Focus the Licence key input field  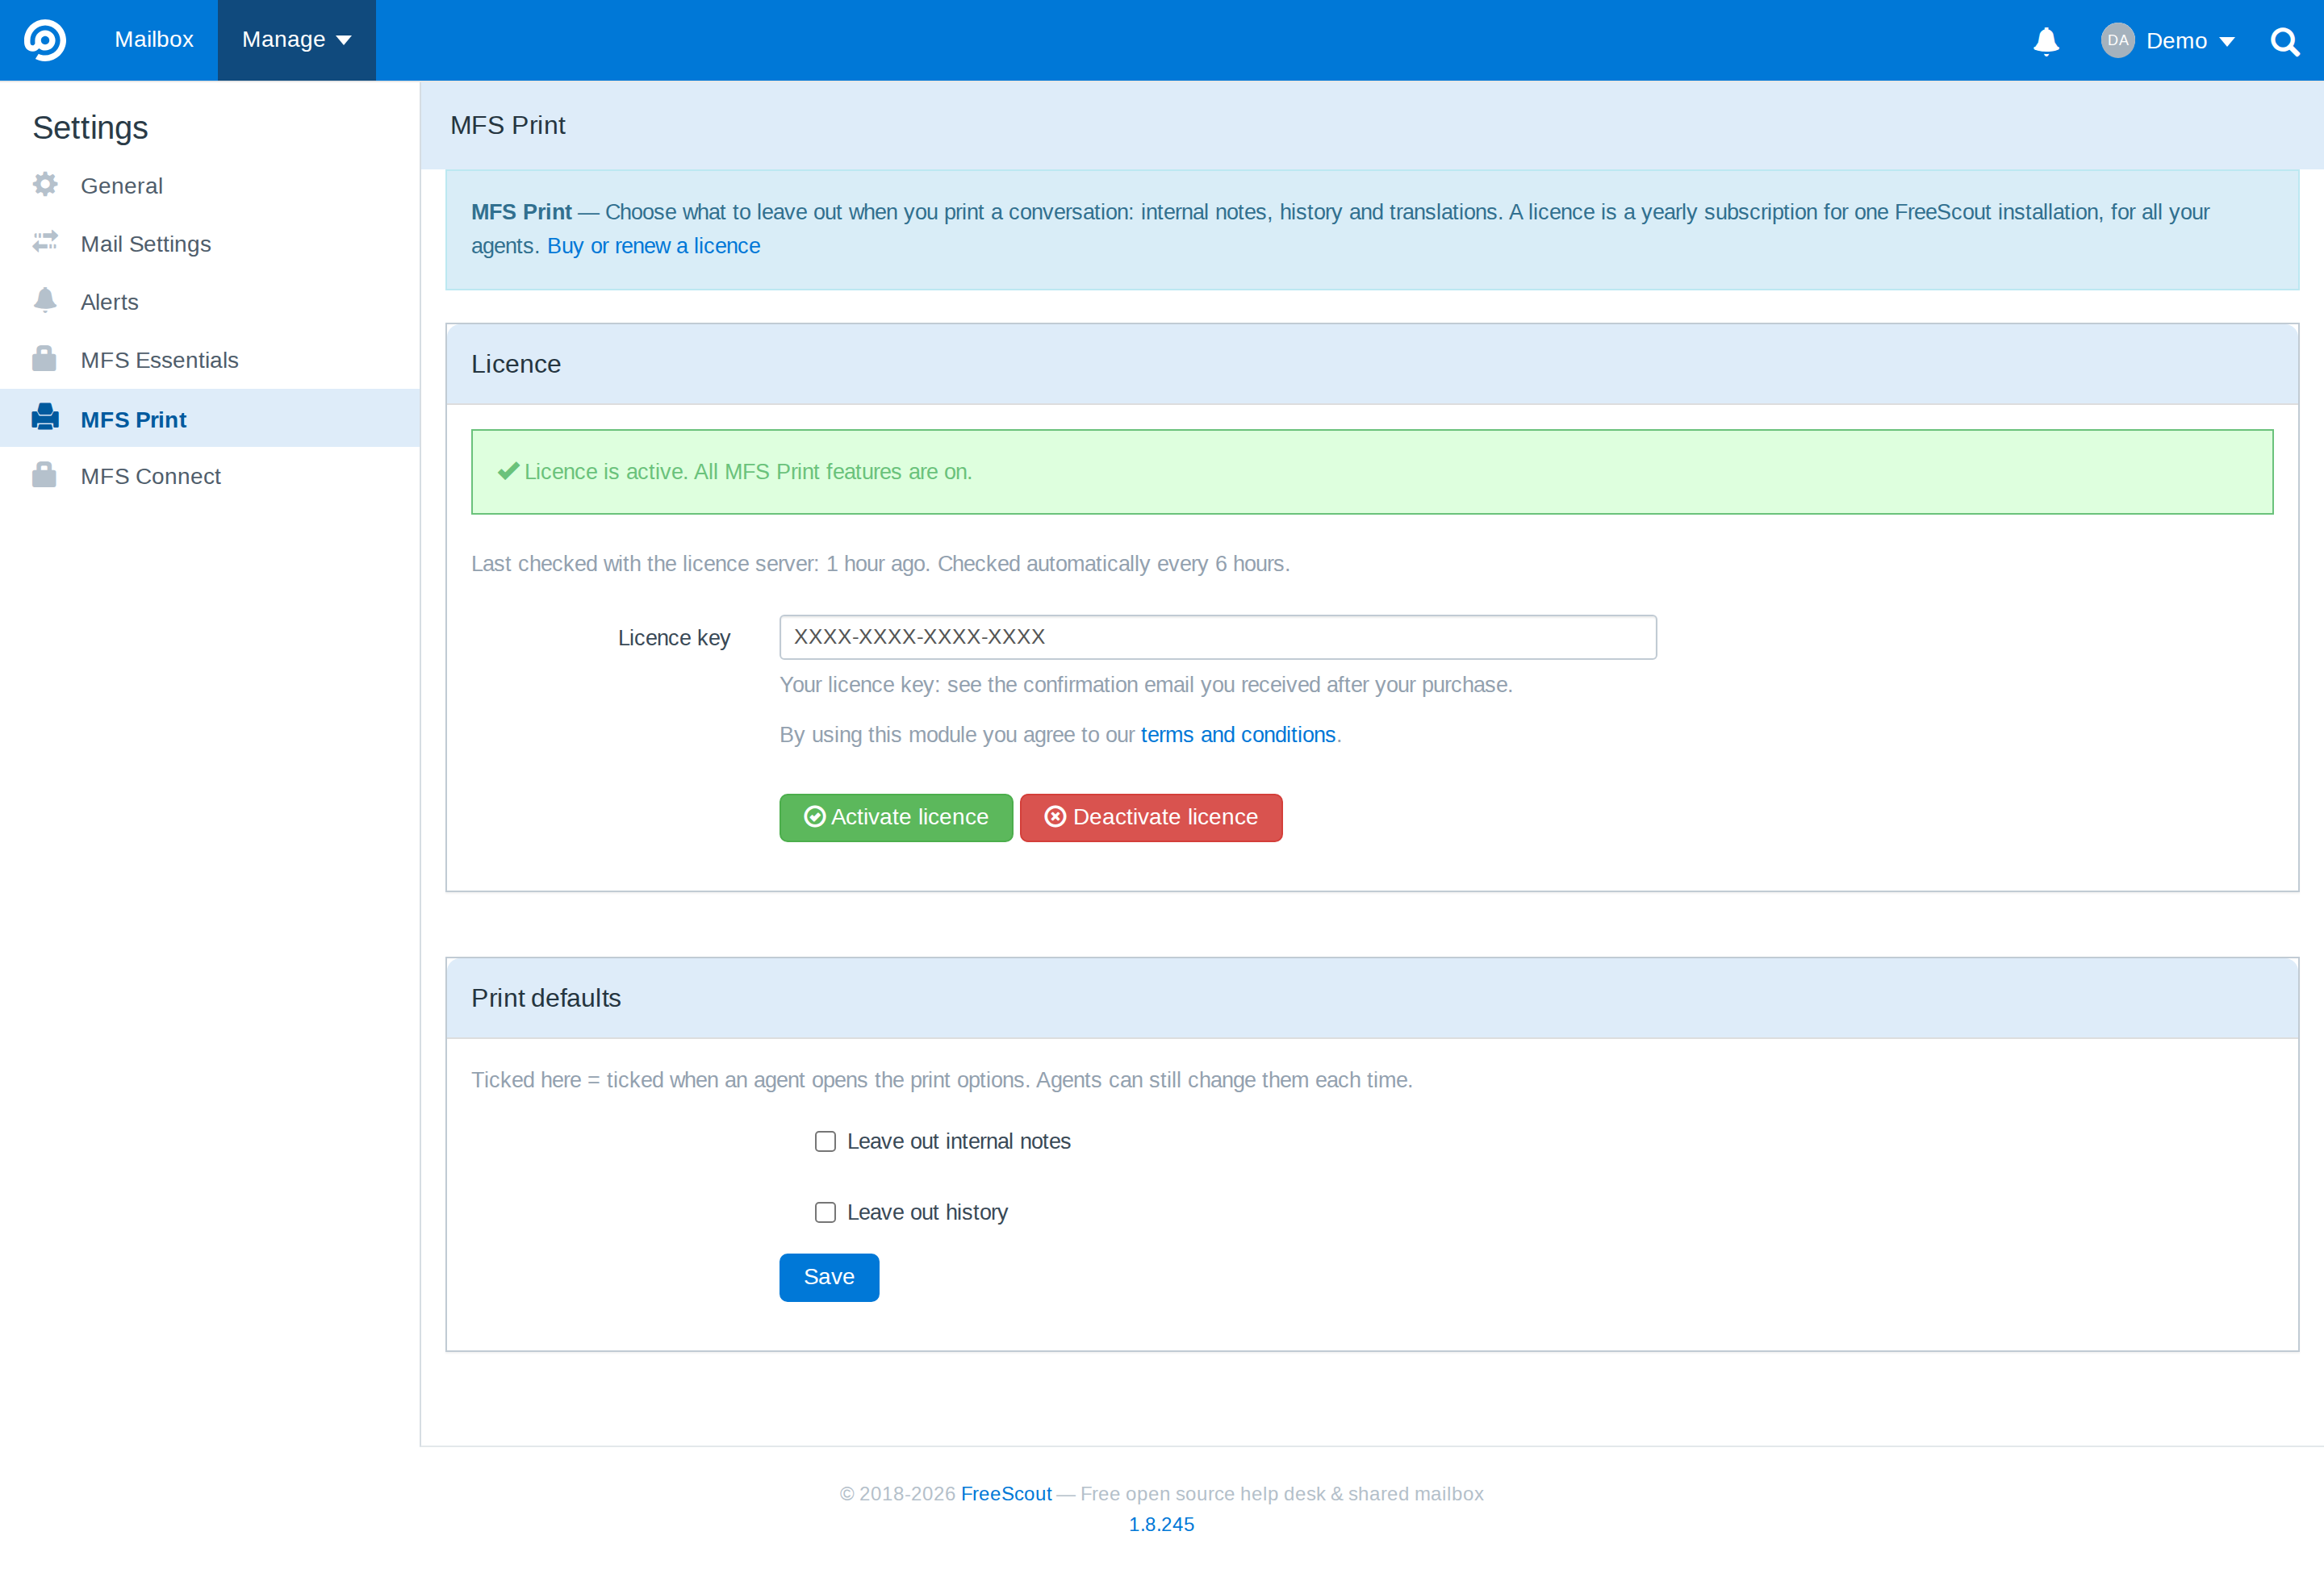pyautogui.click(x=1218, y=636)
